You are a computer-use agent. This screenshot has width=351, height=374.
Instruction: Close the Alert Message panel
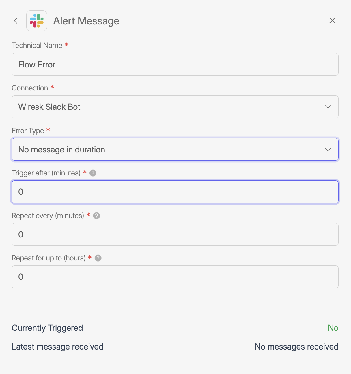332,20
